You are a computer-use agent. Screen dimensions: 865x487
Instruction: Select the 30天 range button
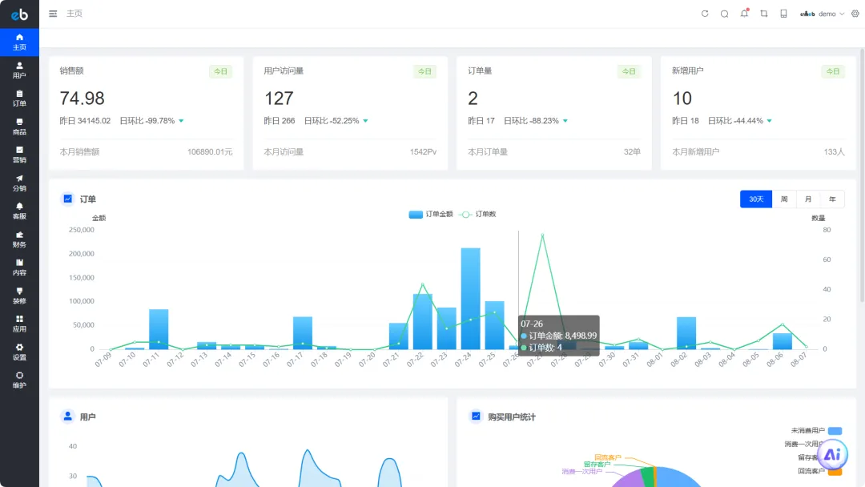(756, 199)
